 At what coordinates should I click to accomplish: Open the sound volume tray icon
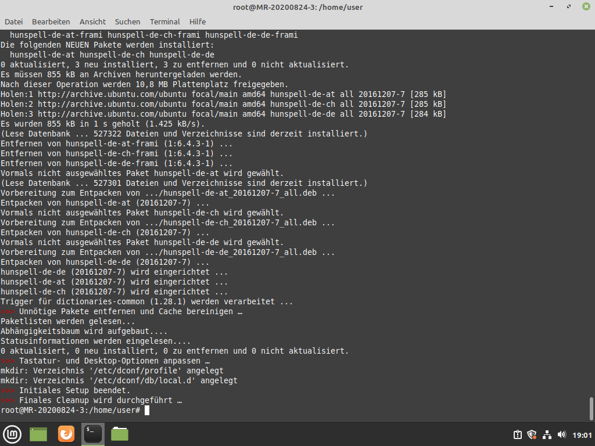[x=561, y=434]
